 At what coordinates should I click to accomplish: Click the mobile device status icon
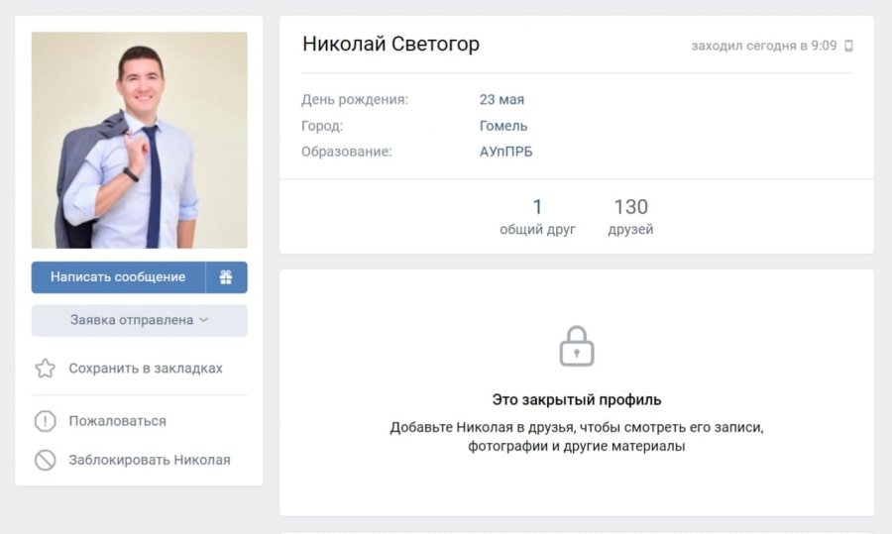click(848, 46)
